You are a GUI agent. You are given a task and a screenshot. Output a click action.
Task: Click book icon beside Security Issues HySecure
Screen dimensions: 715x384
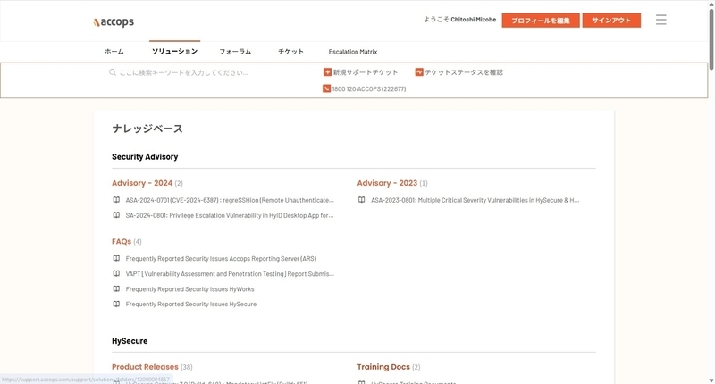point(116,304)
